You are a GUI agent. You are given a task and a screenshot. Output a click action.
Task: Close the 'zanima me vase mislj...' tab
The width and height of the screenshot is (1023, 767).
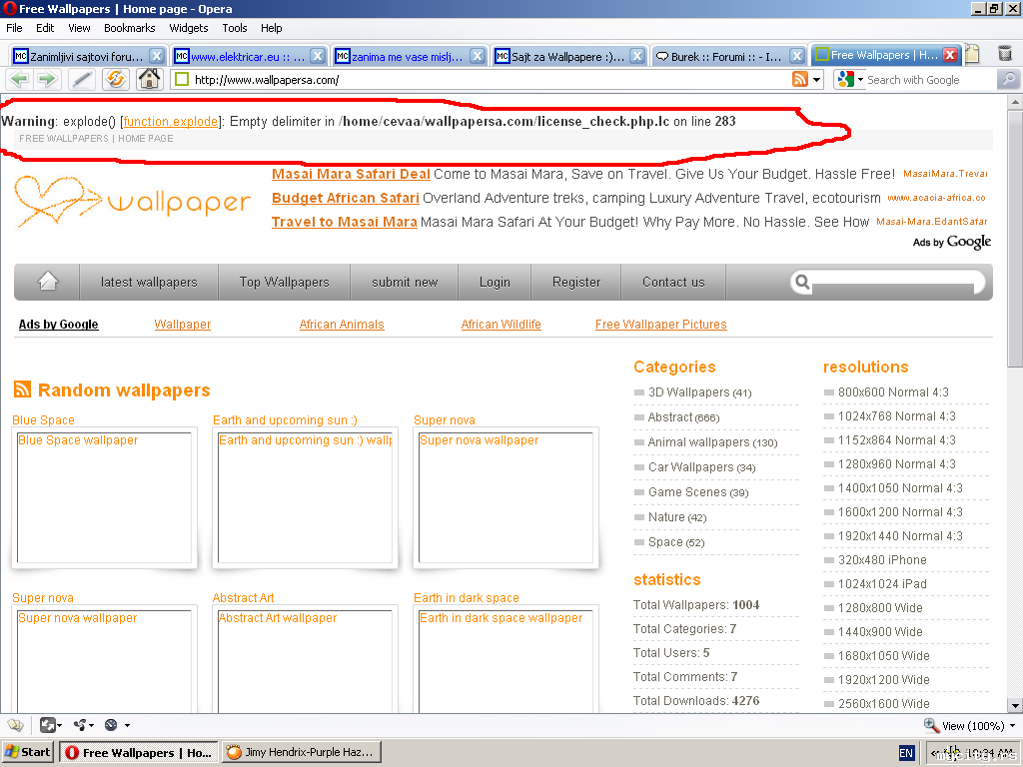478,56
